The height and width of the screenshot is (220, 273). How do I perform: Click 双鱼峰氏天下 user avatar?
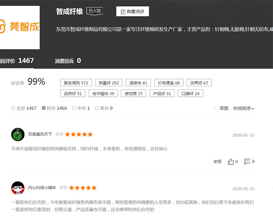point(18,135)
